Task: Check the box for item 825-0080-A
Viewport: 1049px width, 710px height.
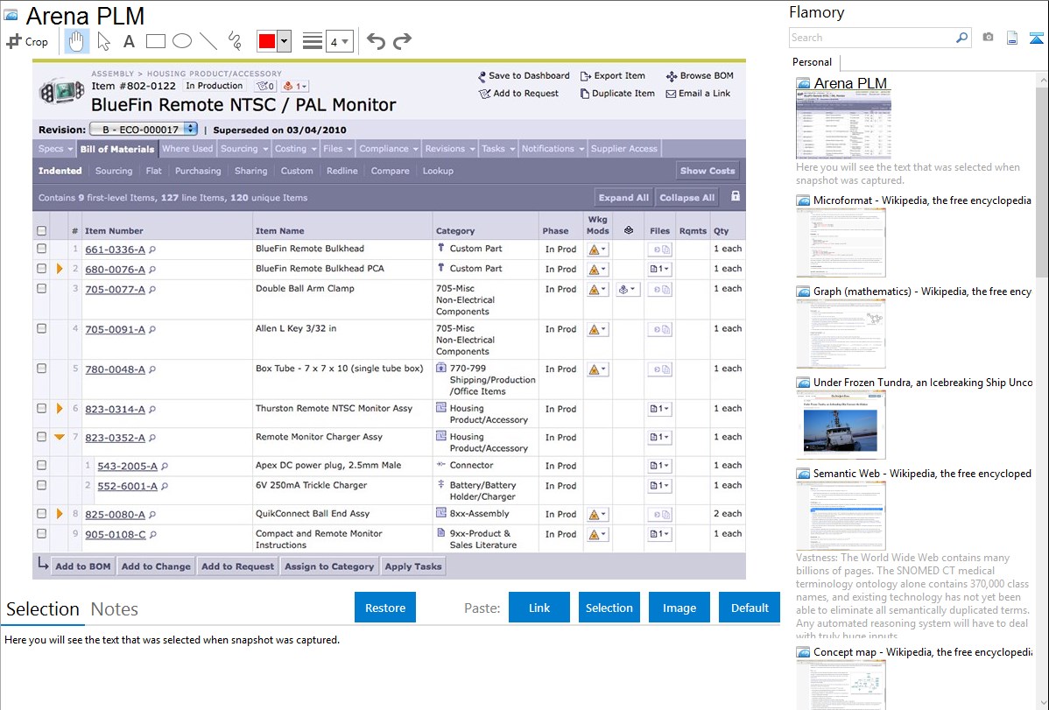Action: point(41,513)
